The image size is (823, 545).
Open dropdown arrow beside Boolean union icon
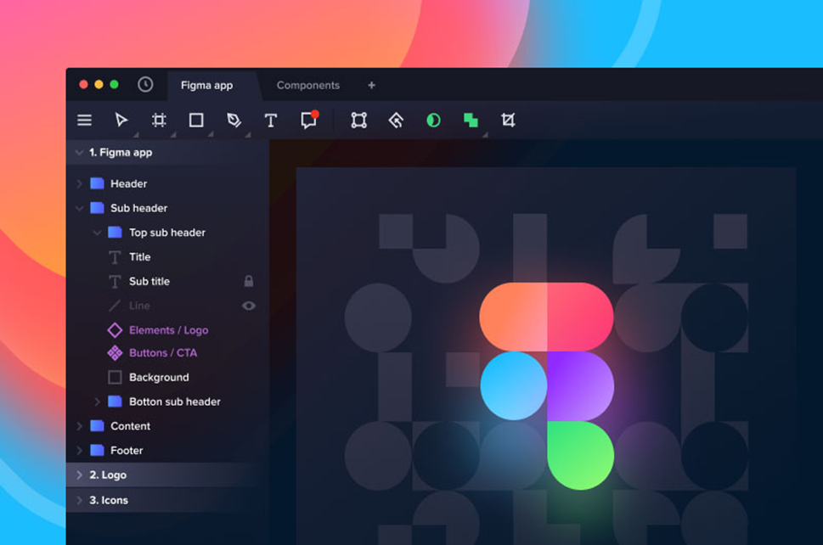485,135
